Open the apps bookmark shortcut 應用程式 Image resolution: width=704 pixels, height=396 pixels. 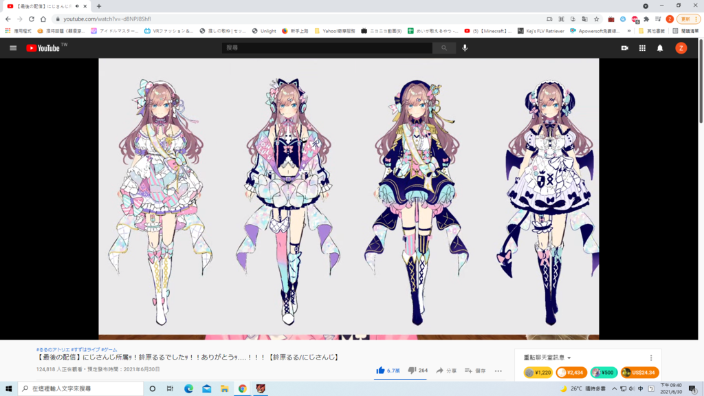click(x=19, y=31)
